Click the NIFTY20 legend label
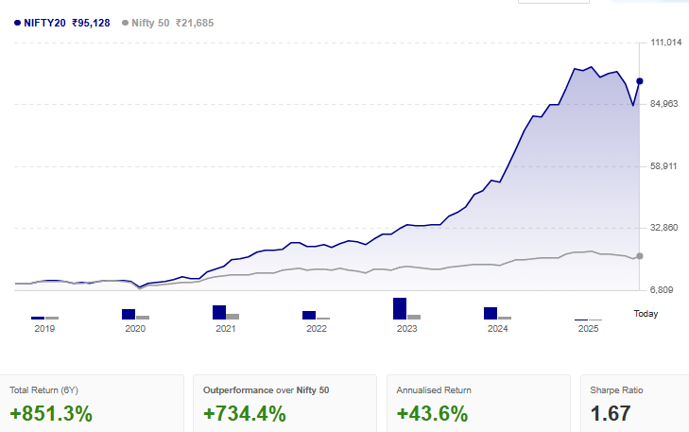Screen dimensions: 689x432 coord(44,23)
